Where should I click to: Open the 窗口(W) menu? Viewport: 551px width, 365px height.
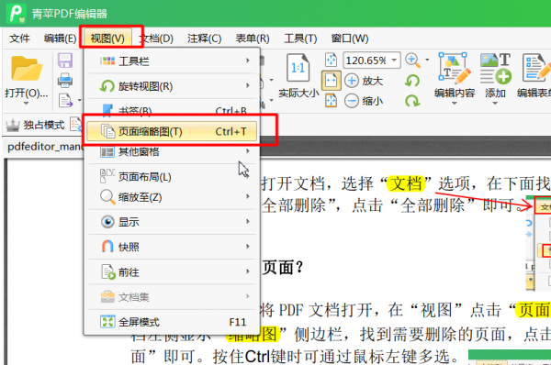(350, 39)
